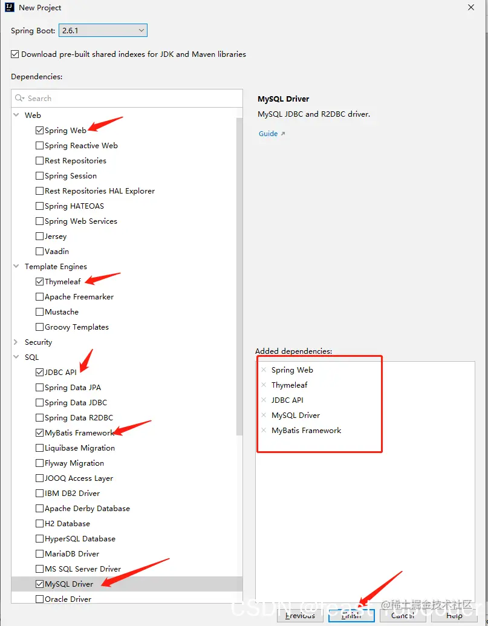The width and height of the screenshot is (488, 626).
Task: Check Apache Freemarker
Action: coord(39,296)
